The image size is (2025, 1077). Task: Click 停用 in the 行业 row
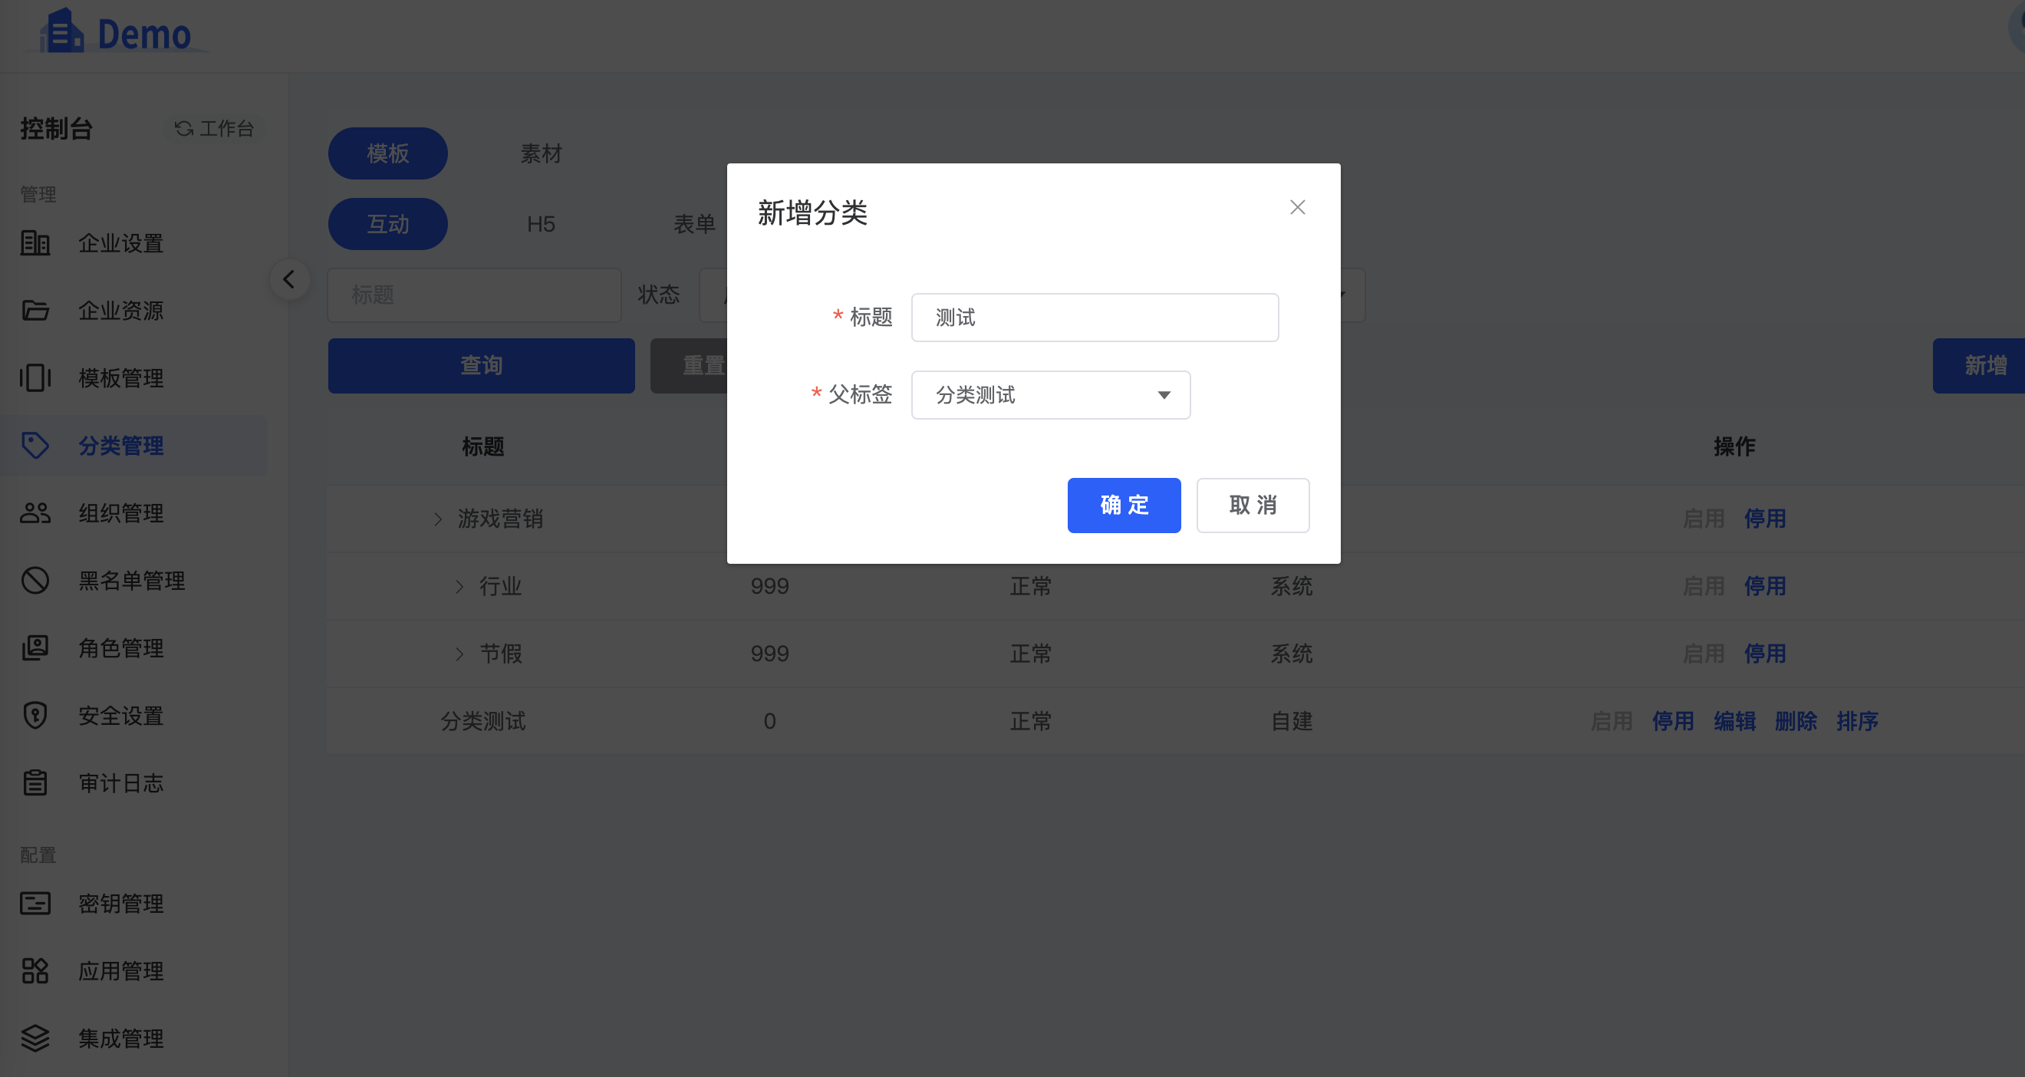coord(1765,587)
